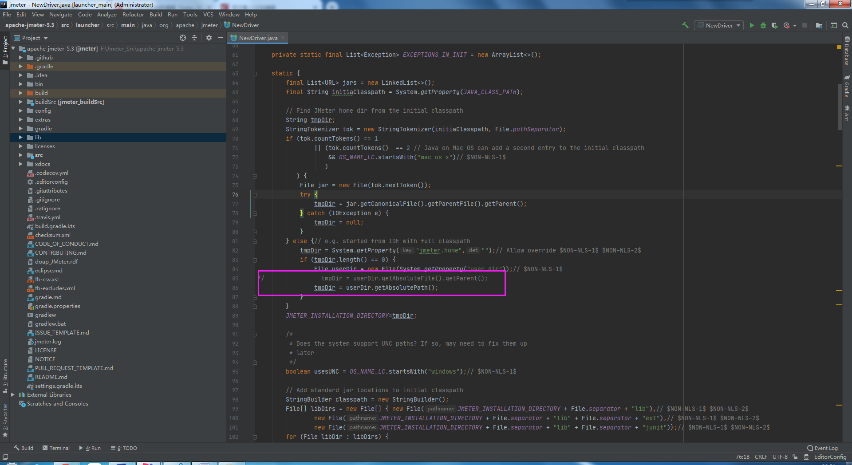Click the Search Everywhere magnifier icon

coord(845,25)
